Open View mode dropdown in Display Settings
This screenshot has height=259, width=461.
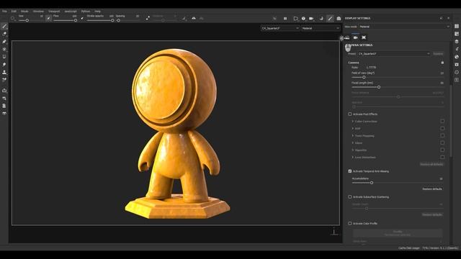coord(404,27)
